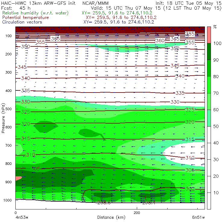
Task: Click the '%' unit label above the colorbar
Action: click(x=215, y=27)
